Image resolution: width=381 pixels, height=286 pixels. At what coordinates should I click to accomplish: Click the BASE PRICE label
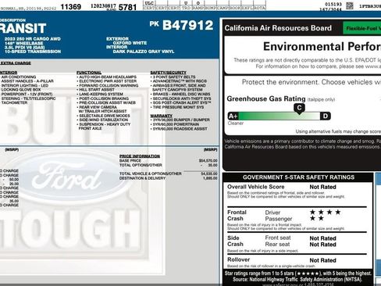[x=130, y=161]
